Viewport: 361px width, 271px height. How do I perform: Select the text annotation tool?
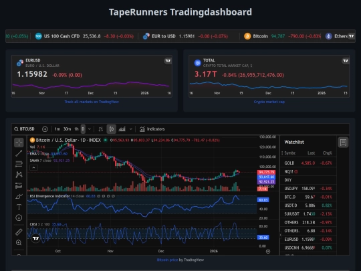point(19,207)
